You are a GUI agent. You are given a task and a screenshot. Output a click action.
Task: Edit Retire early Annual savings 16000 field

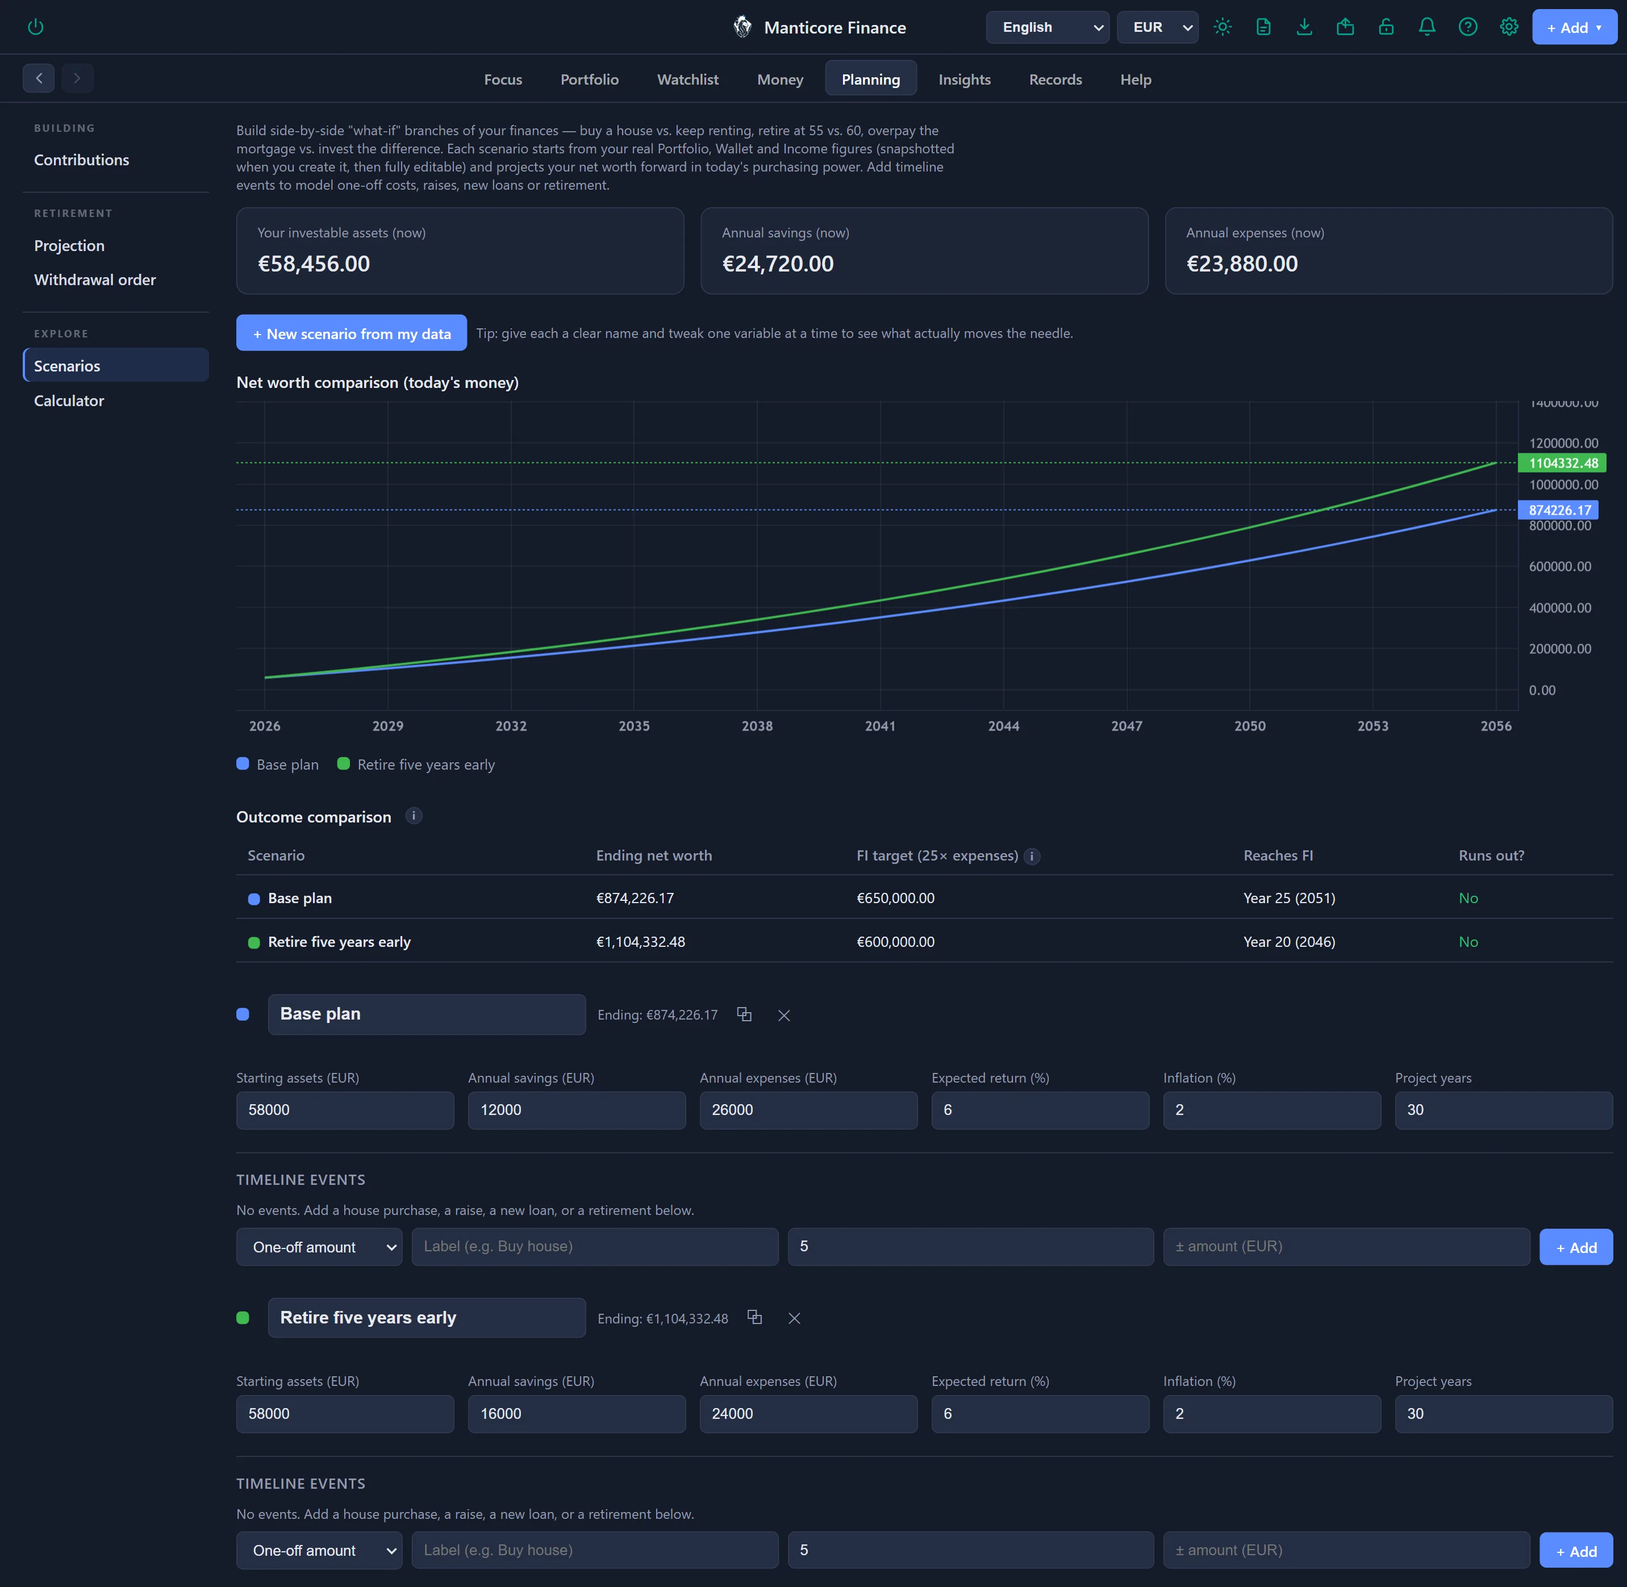coord(577,1414)
